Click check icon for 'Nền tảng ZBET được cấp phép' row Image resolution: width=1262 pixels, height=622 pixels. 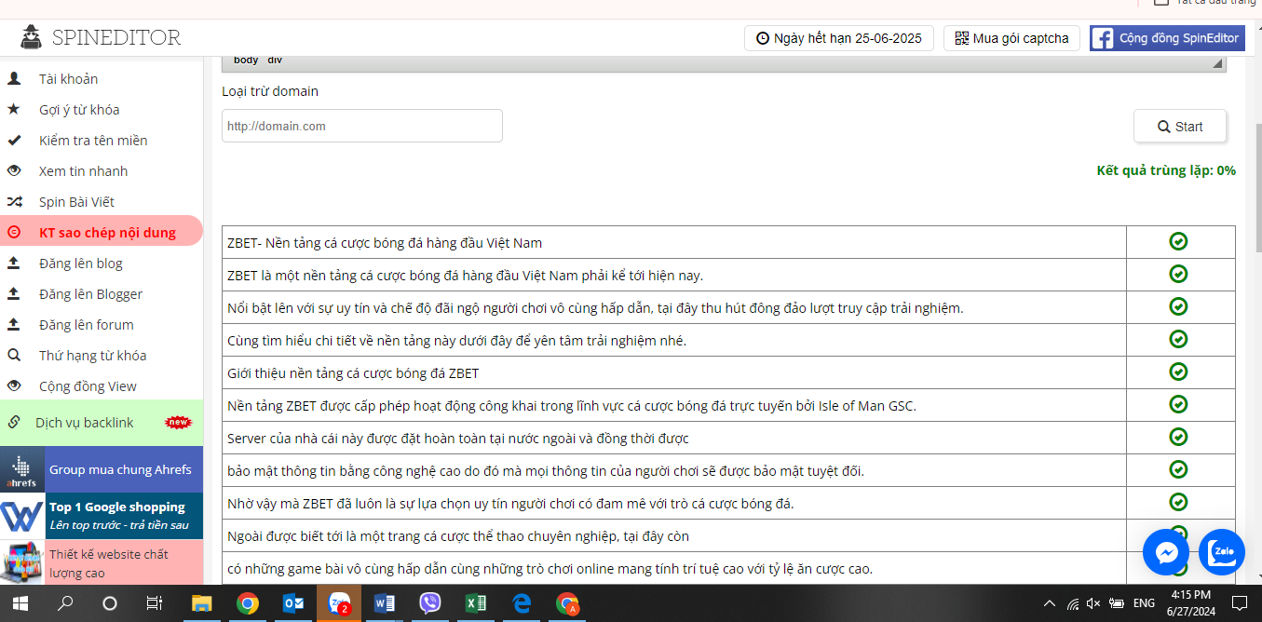coord(1178,404)
